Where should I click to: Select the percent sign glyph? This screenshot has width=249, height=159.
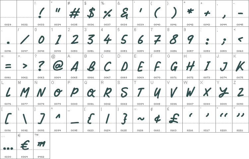108,13
